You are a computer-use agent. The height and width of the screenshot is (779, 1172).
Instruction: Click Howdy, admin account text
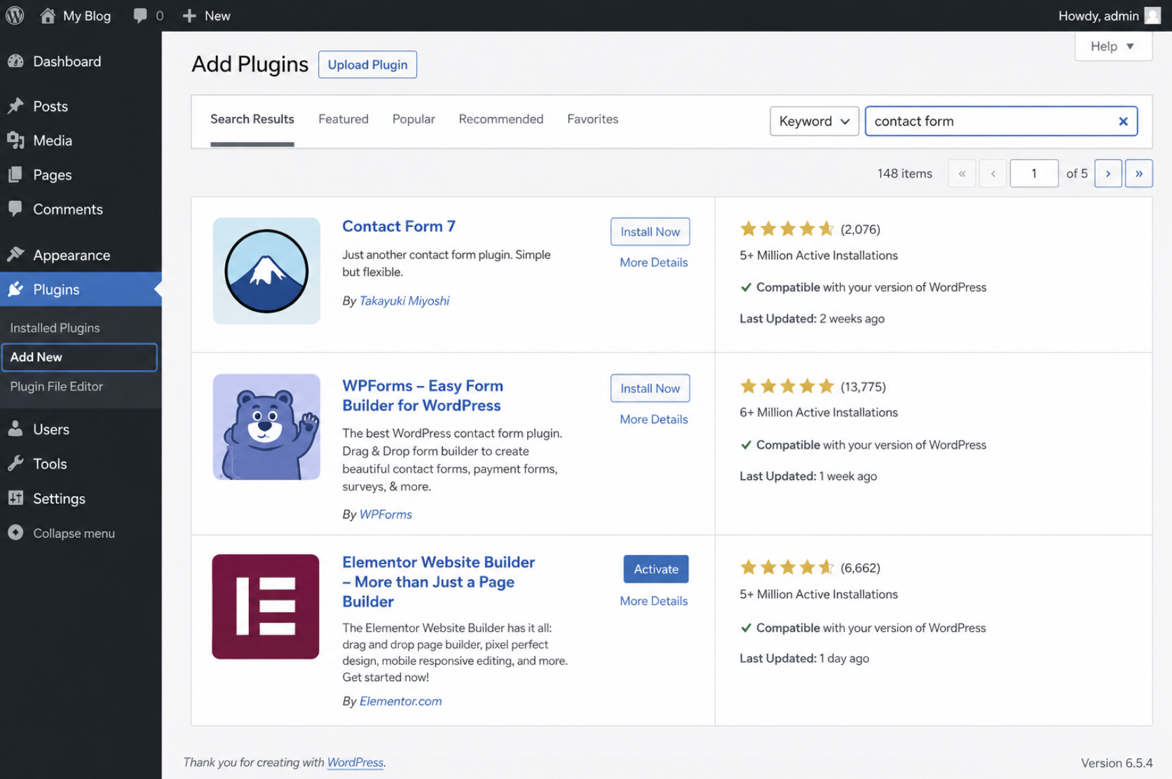pos(1098,15)
